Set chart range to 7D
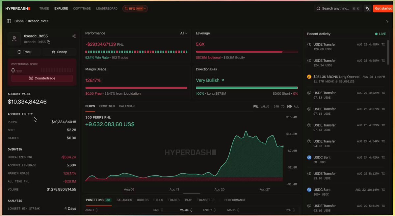395x216 pixels. [x=283, y=107]
